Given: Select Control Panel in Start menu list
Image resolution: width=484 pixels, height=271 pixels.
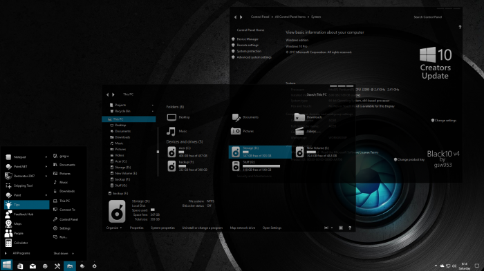Looking at the screenshot, I should [x=66, y=219].
